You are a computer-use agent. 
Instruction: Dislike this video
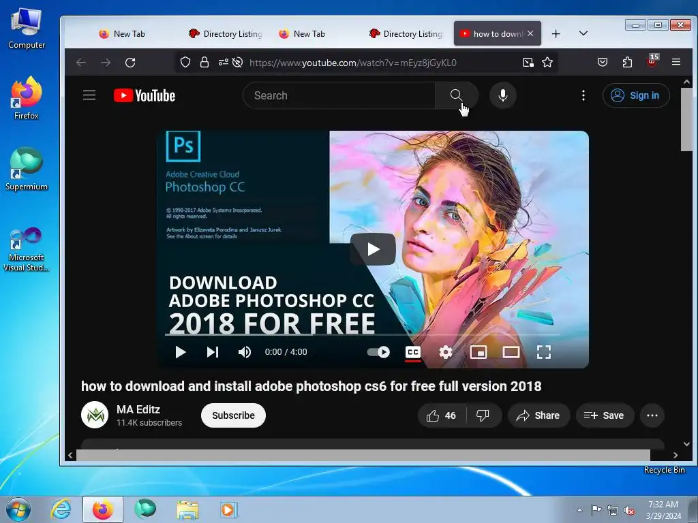(x=483, y=415)
